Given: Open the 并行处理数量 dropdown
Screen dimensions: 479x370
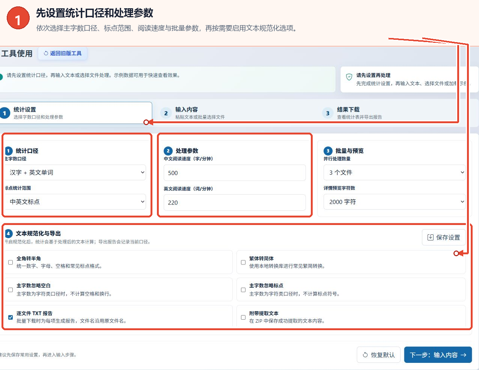Looking at the screenshot, I should (395, 172).
